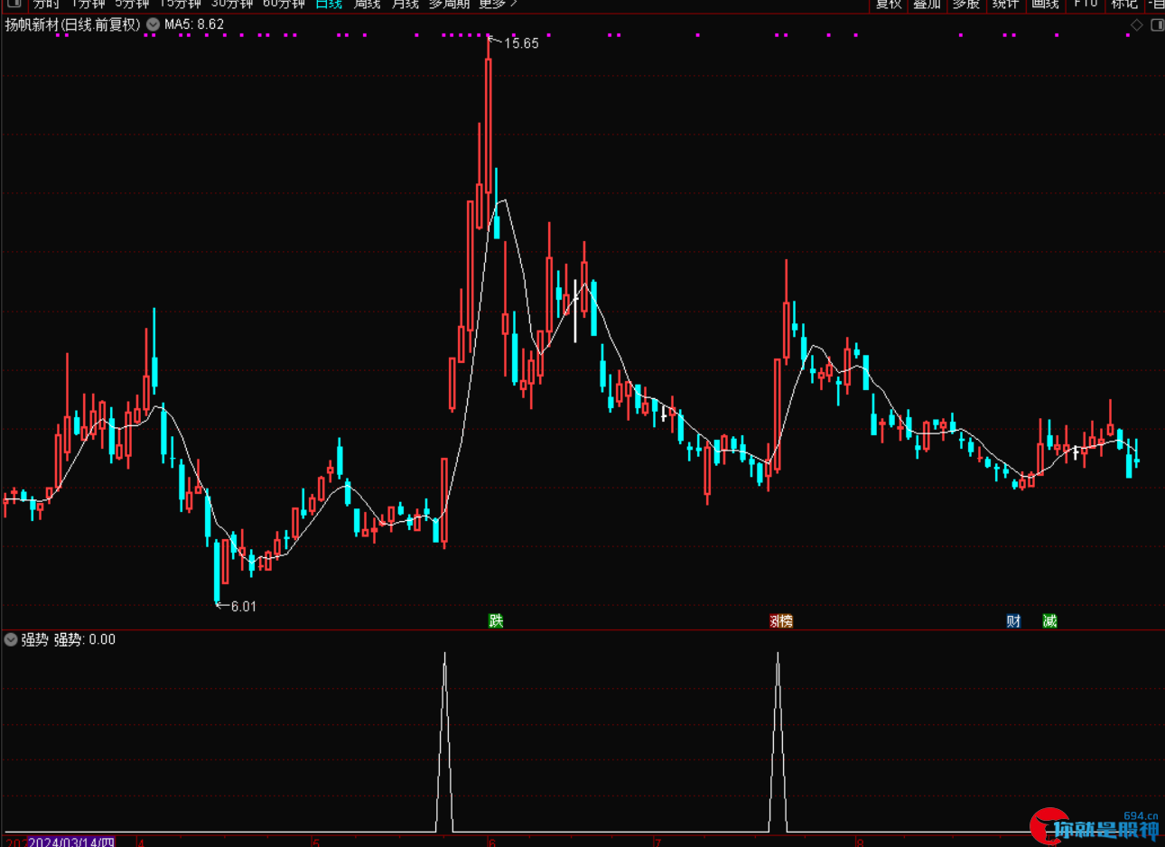
Task: Click the lowest cyan candle at 6.01
Action: (x=217, y=571)
